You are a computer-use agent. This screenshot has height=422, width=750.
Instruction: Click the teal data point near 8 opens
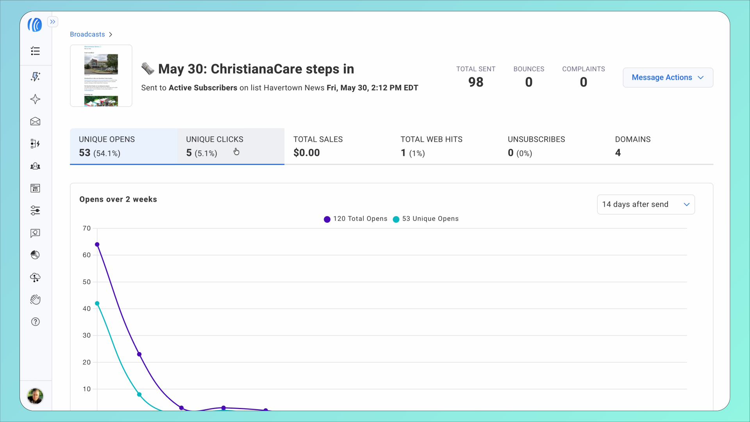point(139,395)
